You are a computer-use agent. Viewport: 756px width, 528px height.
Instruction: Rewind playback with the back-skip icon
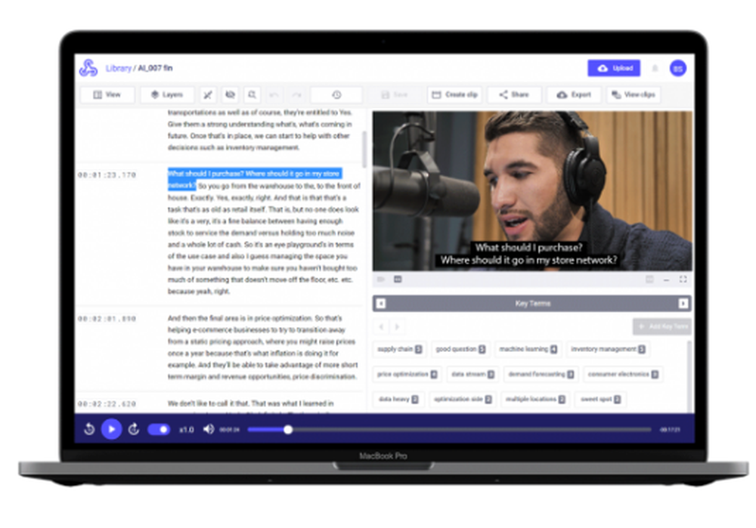89,429
